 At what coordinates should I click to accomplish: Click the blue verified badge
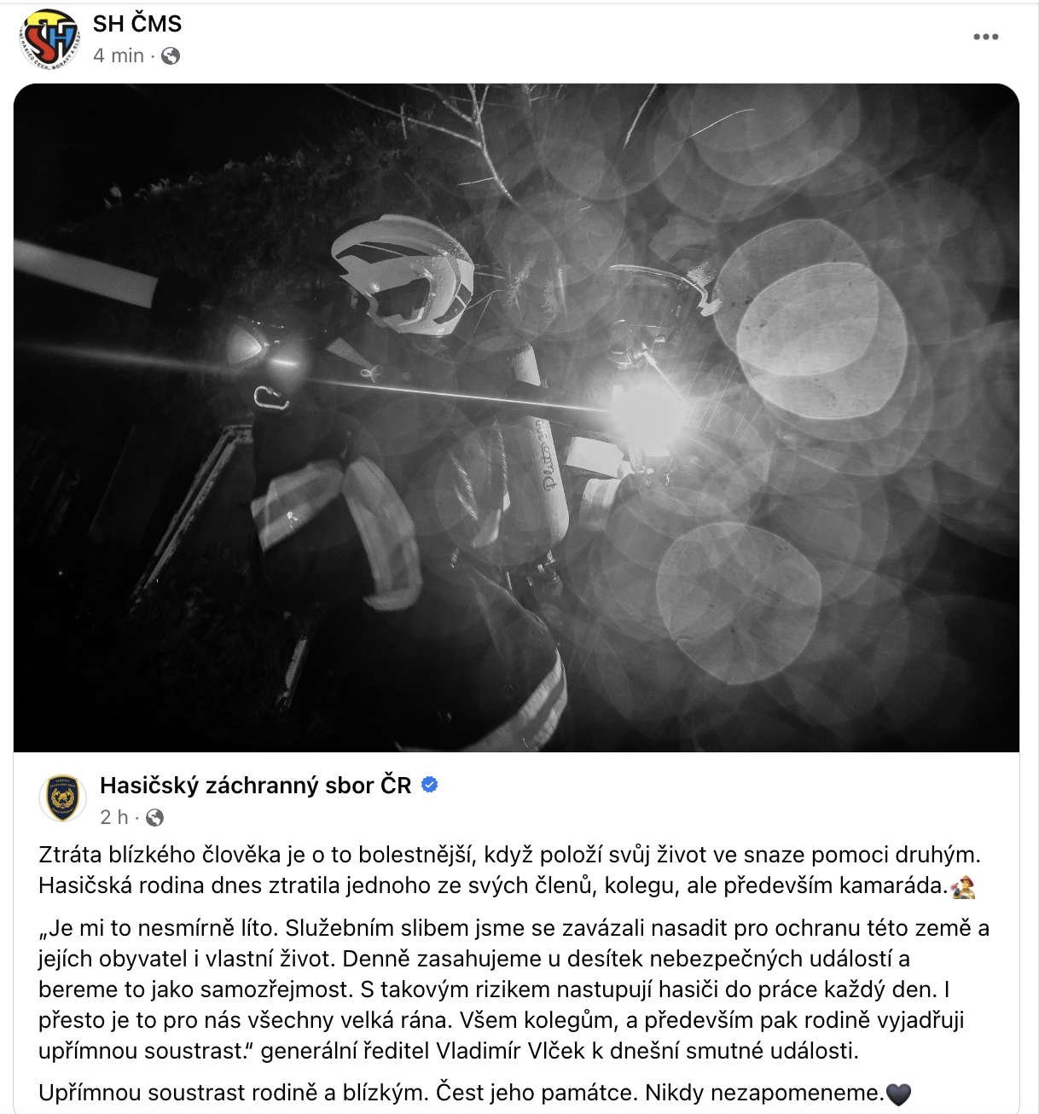(430, 785)
